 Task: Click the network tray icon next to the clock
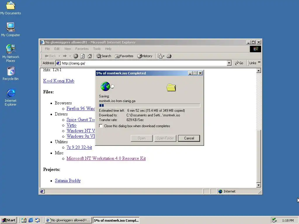[274, 220]
